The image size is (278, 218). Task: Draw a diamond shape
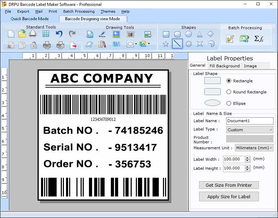click(x=211, y=34)
